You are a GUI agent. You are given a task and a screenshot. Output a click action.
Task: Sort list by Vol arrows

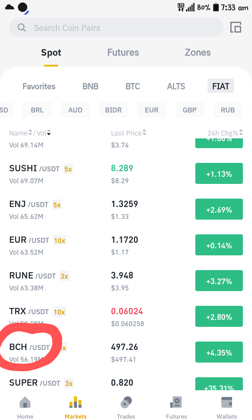point(49,132)
